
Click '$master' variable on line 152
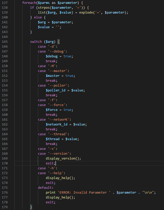53,76
